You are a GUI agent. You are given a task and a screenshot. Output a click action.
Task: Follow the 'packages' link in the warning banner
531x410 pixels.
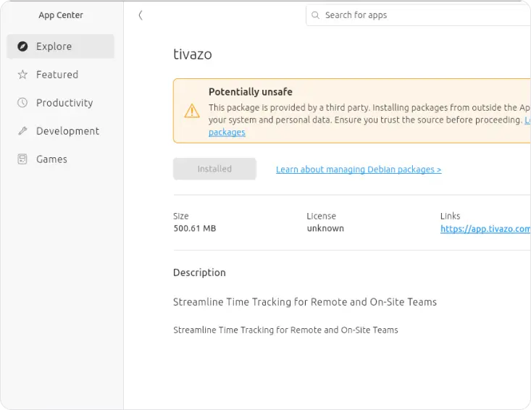[x=227, y=132]
